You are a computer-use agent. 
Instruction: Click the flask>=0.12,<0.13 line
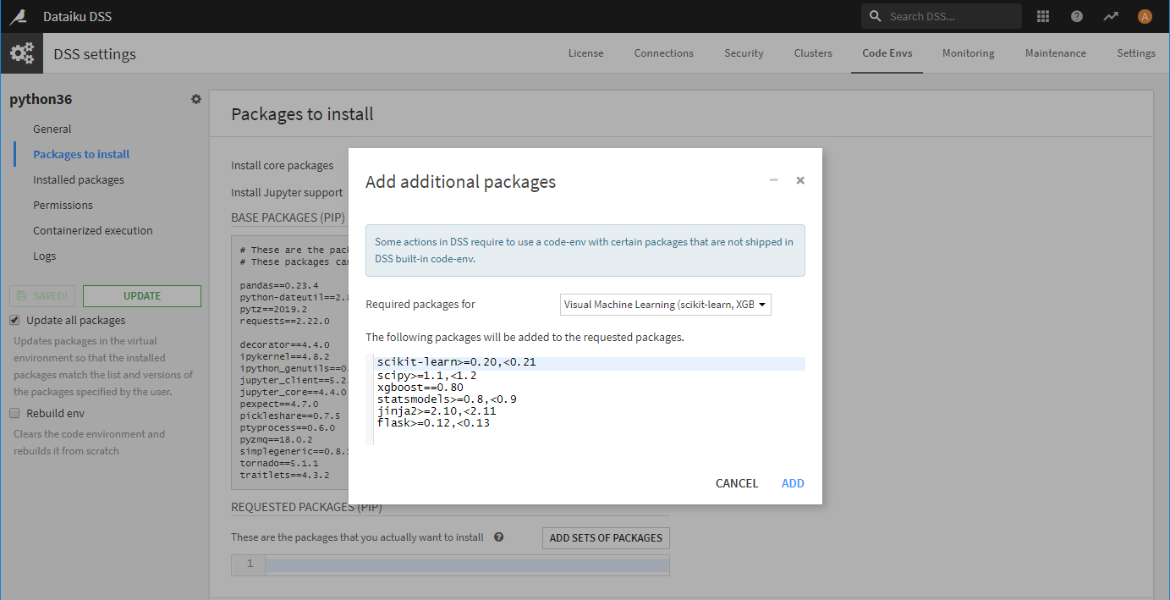click(x=433, y=423)
